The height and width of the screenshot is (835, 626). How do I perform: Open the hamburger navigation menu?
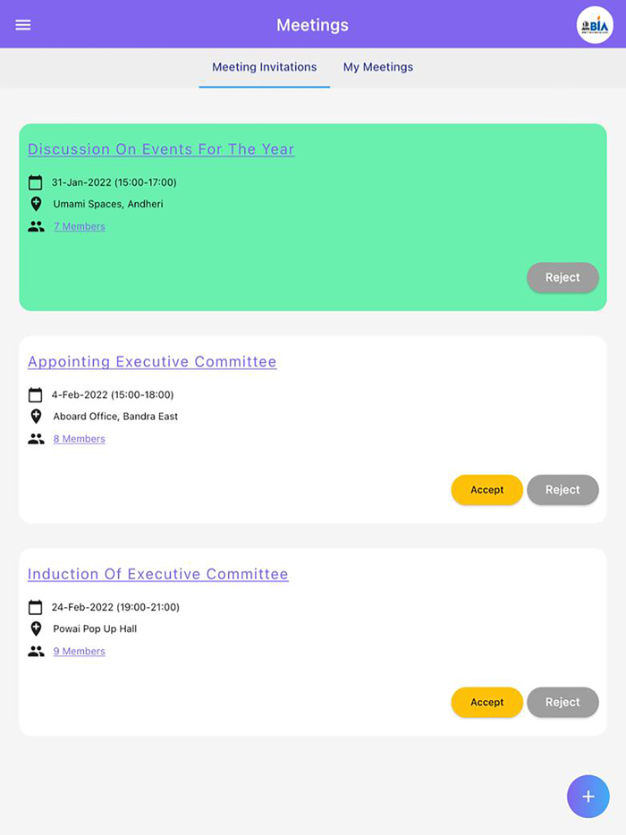pyautogui.click(x=22, y=24)
